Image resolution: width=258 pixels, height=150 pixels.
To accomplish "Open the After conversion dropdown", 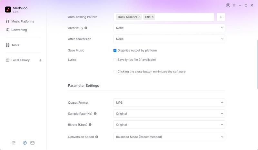I will tap(169, 39).
